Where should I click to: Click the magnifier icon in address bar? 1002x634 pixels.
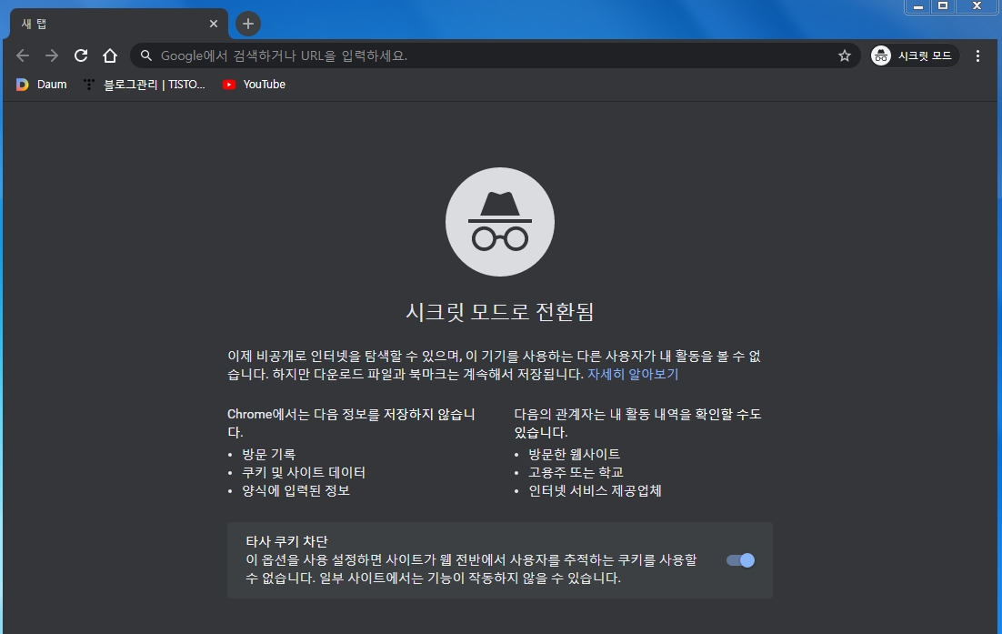145,55
